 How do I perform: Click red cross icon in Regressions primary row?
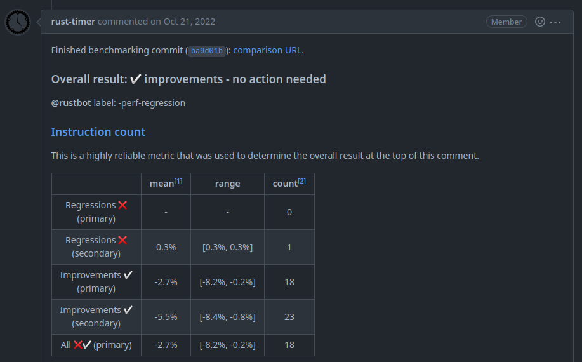(122, 205)
